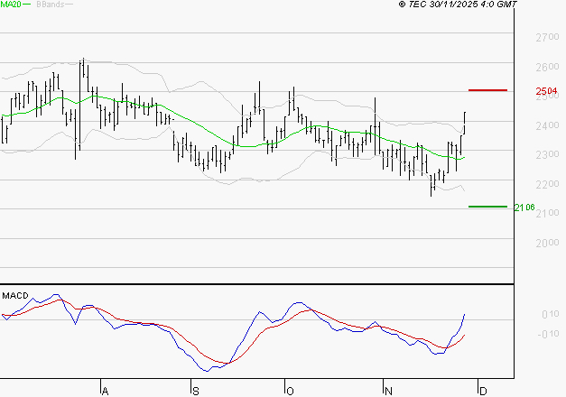The height and width of the screenshot is (397, 566).
Task: Click the green 2106 support value
Action: pos(524,208)
